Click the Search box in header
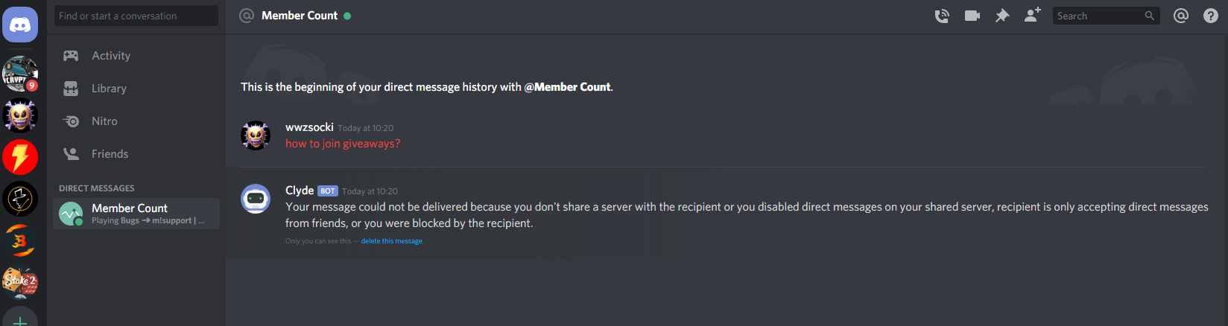This screenshot has height=326, width=1228. (1106, 16)
